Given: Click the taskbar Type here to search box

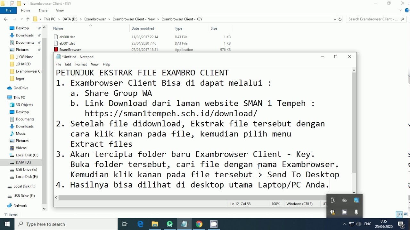Looking at the screenshot, I should click(67, 224).
